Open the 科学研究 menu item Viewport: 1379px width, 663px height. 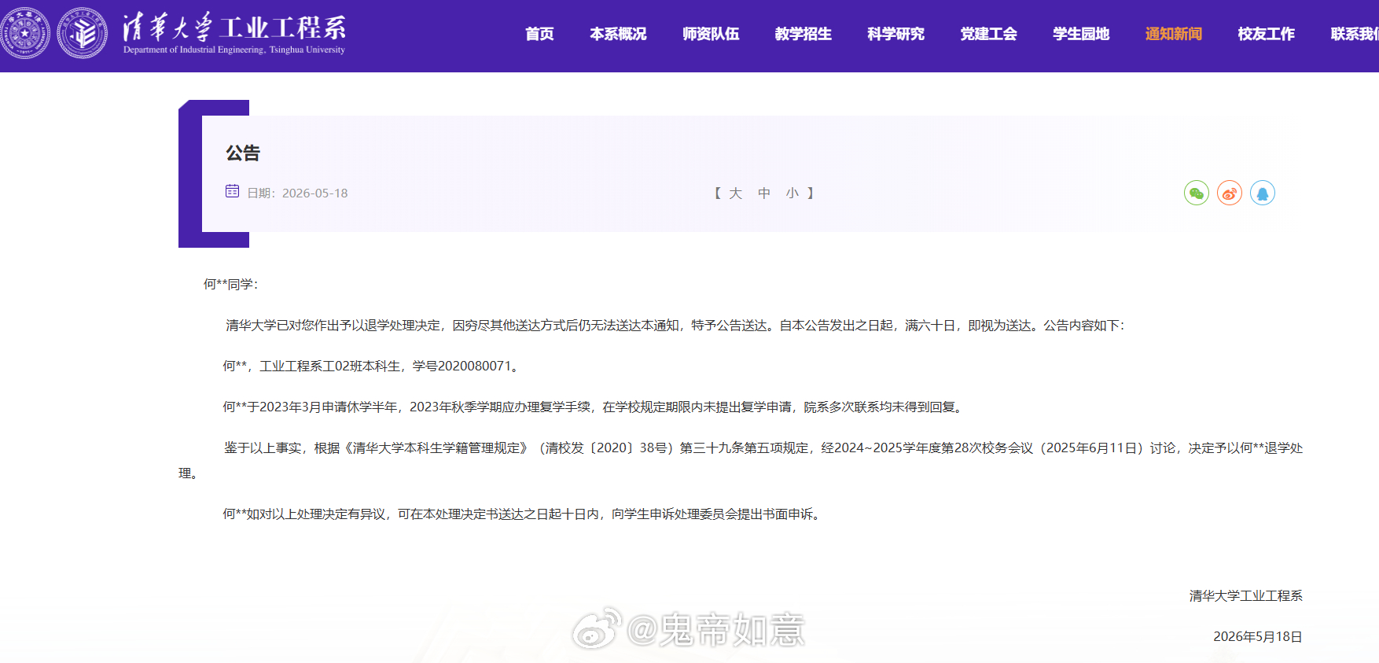896,34
